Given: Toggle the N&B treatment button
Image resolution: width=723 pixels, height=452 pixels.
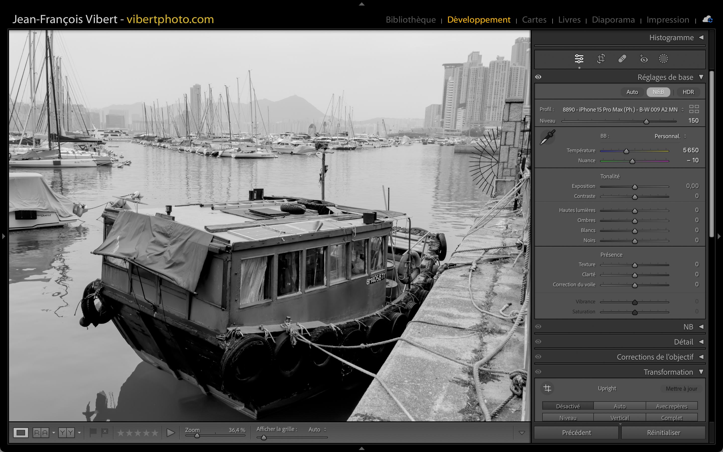Looking at the screenshot, I should click(658, 92).
